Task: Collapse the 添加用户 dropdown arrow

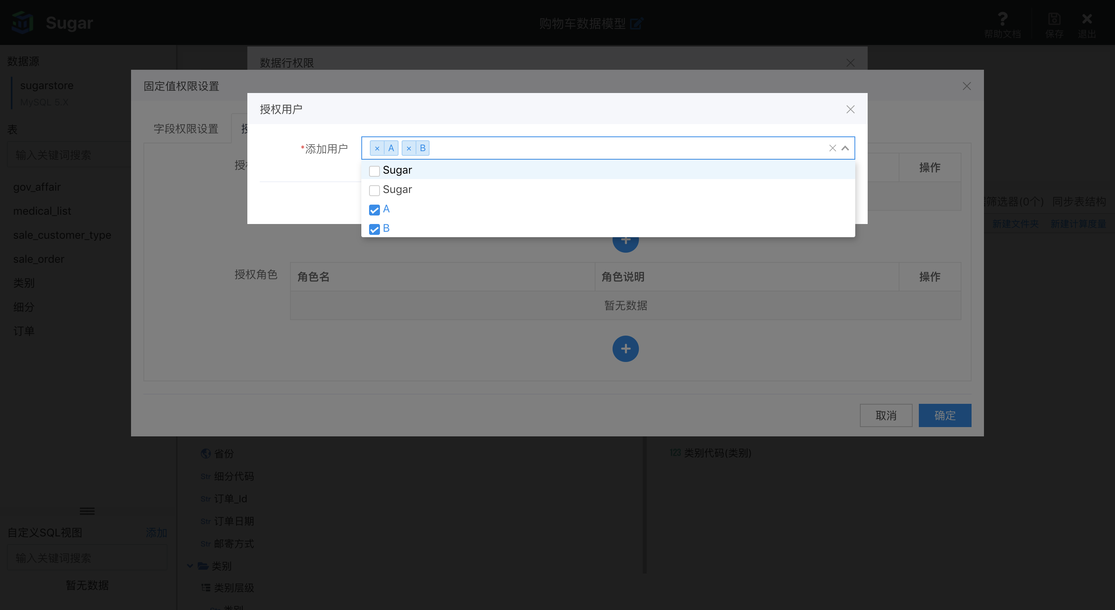Action: [x=845, y=148]
